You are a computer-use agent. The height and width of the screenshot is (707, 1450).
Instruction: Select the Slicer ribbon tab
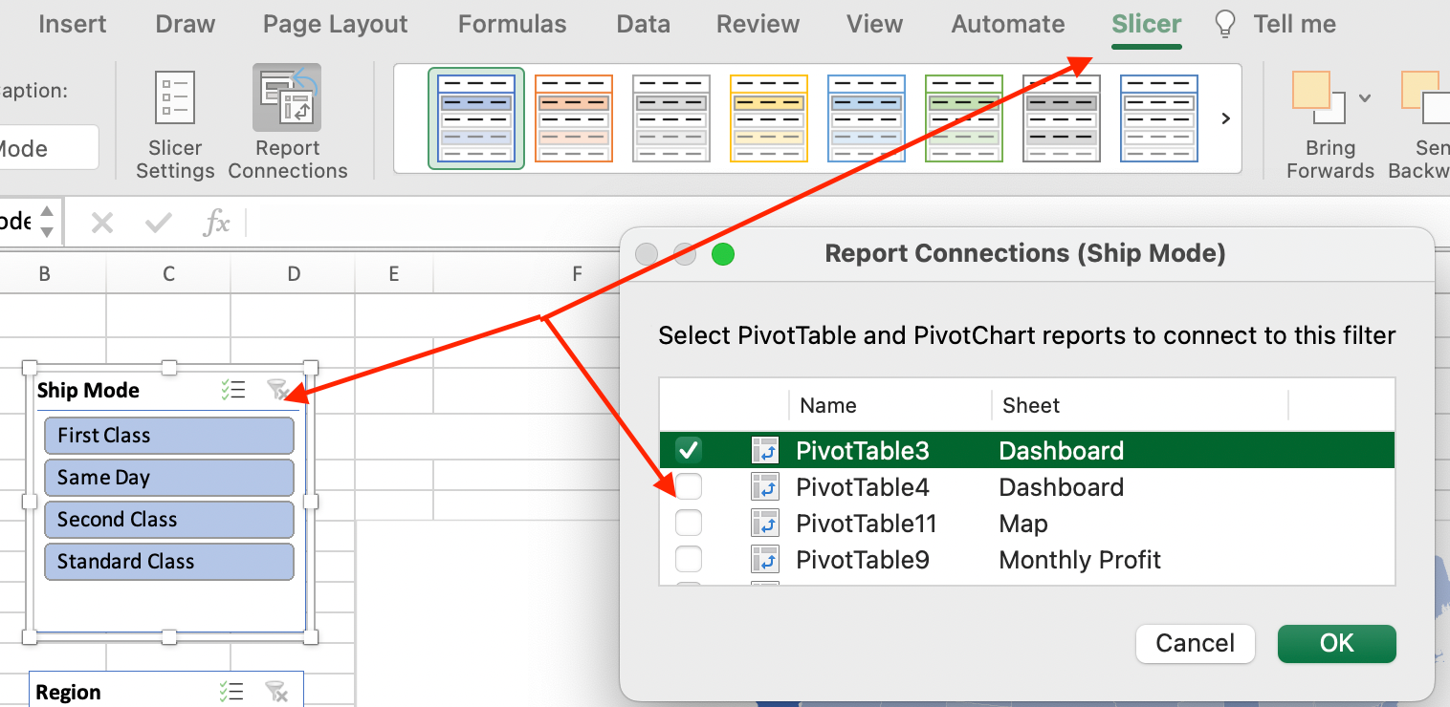click(1147, 25)
